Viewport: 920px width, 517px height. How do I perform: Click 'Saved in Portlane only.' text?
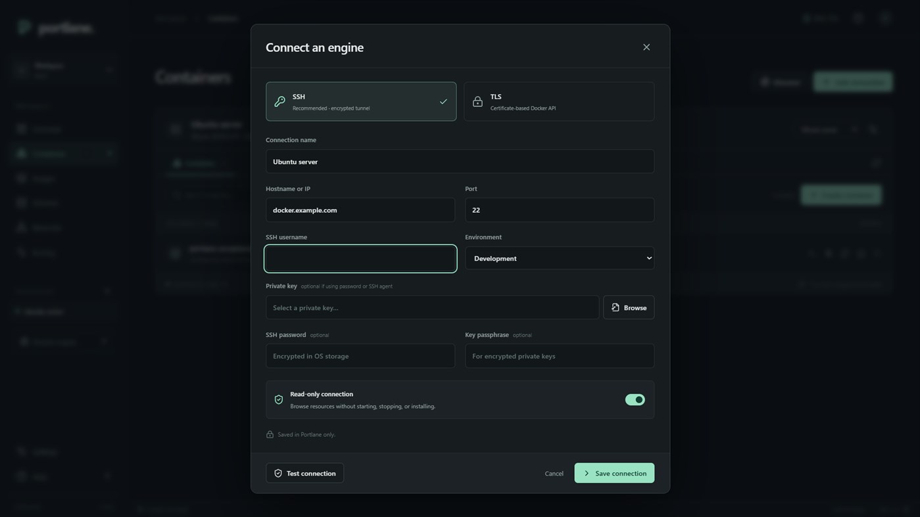306,435
